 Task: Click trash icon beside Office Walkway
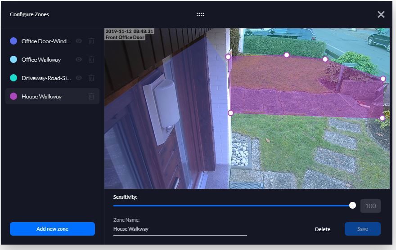click(91, 59)
